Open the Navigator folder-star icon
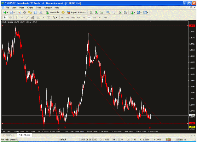This screenshot has height=142, width=197. tap(30, 12)
